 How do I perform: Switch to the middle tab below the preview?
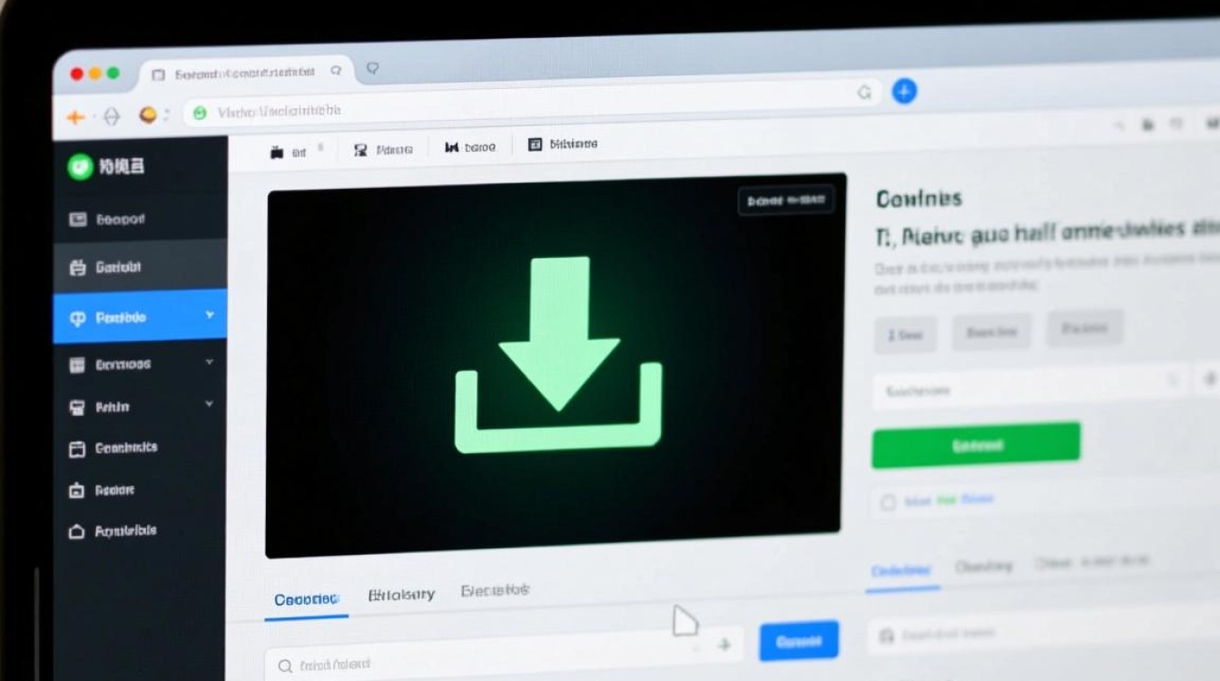point(401,595)
